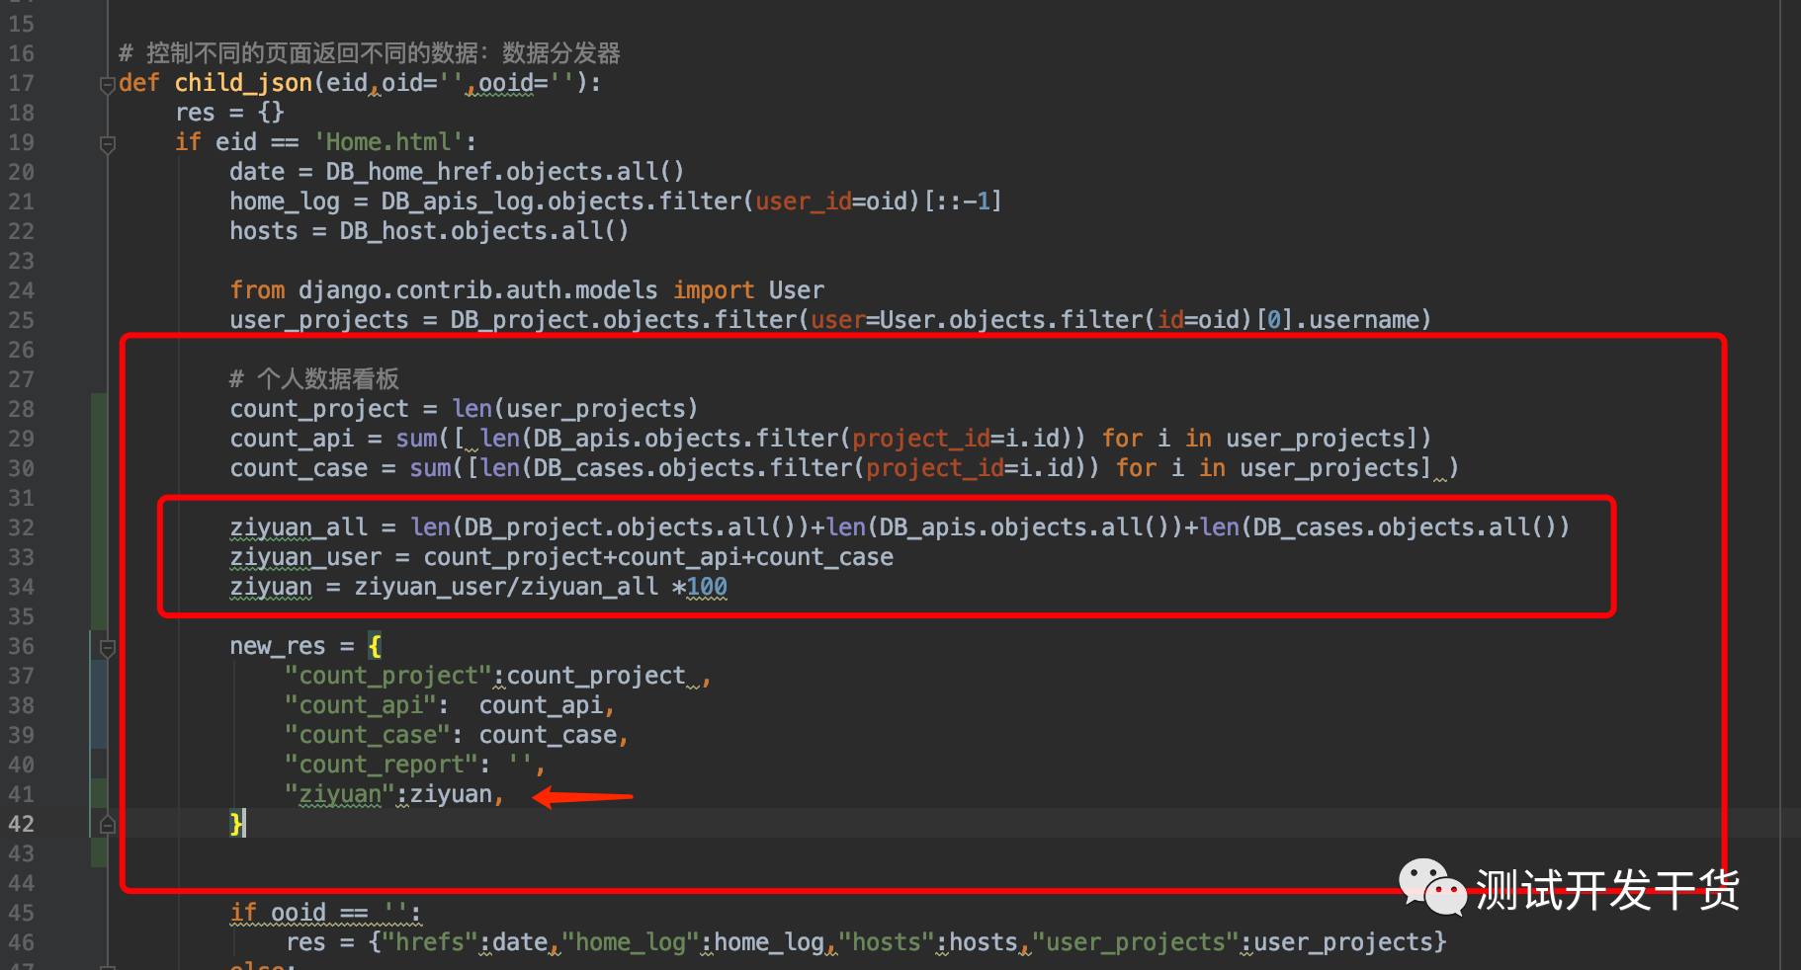Click the string 'Home.html' on line 19
The width and height of the screenshot is (1801, 970).
point(388,142)
